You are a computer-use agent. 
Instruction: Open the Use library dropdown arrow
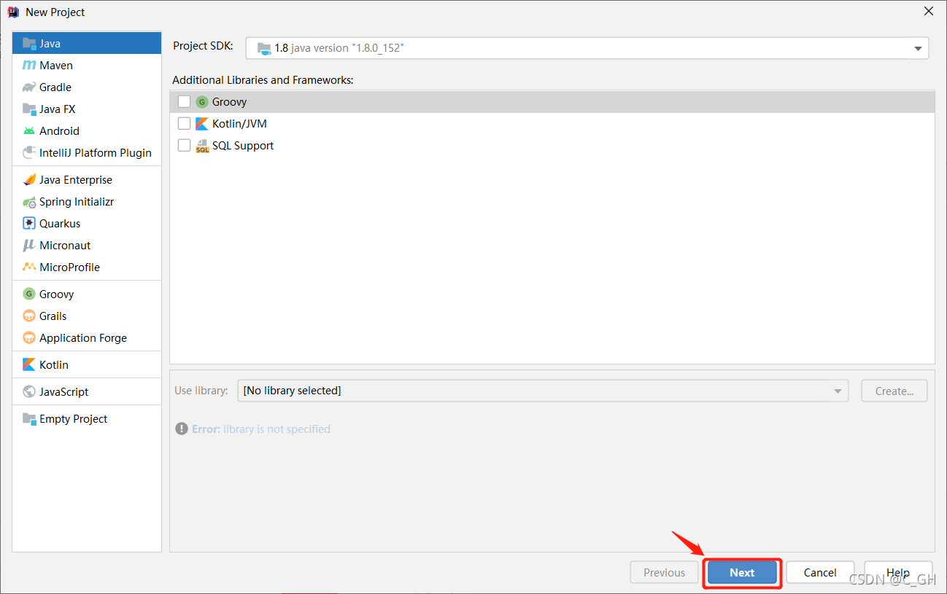click(x=838, y=391)
